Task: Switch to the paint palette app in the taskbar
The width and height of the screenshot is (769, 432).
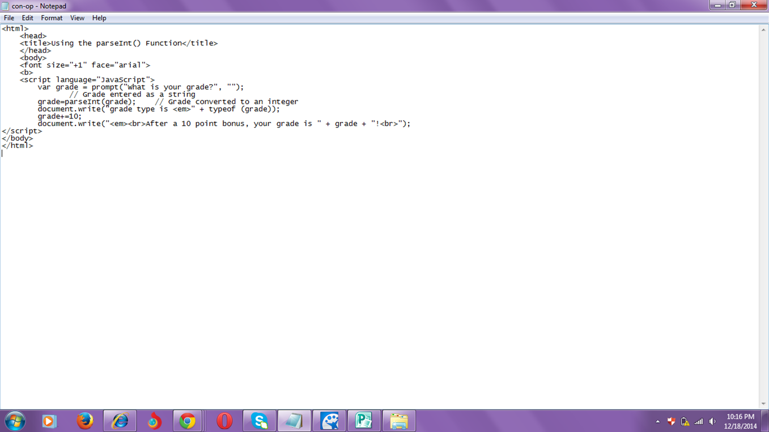Action: click(x=329, y=421)
